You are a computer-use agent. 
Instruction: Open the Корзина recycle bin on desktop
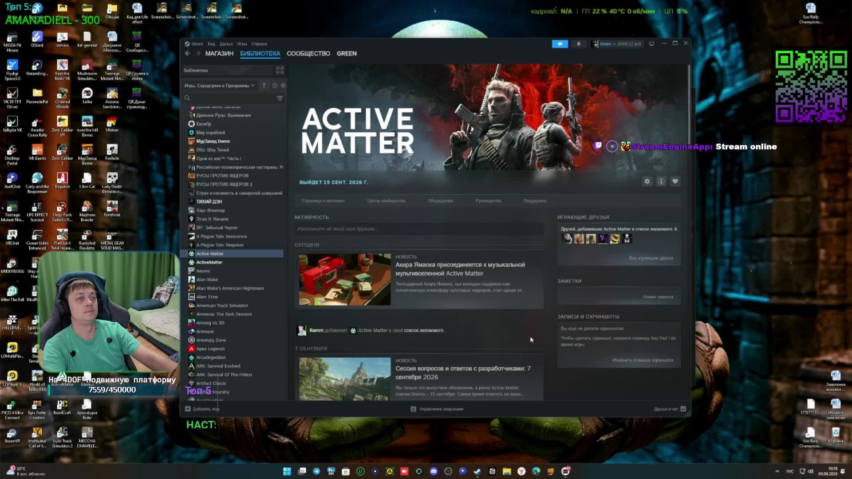[x=836, y=435]
